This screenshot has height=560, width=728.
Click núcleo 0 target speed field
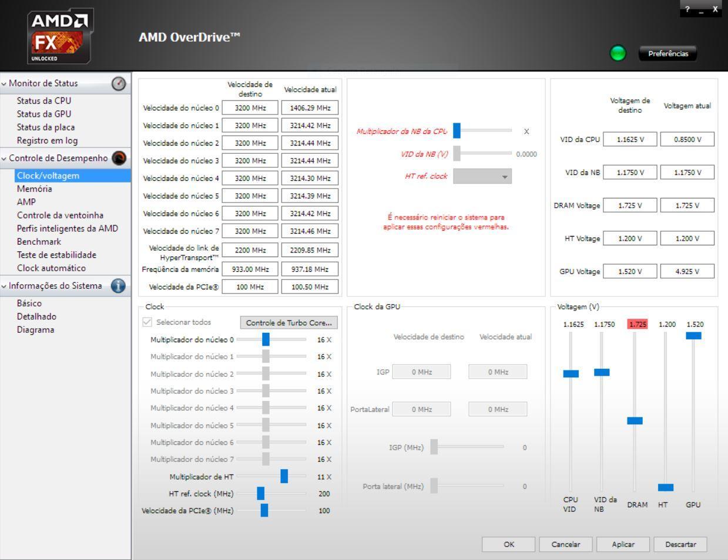pyautogui.click(x=250, y=108)
